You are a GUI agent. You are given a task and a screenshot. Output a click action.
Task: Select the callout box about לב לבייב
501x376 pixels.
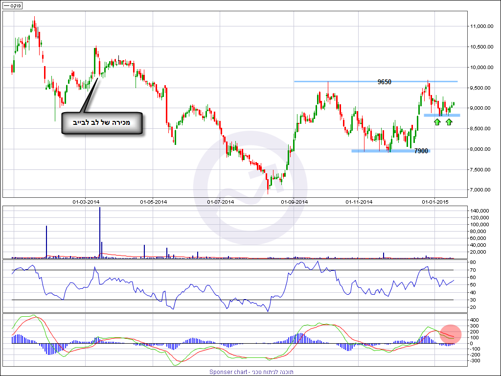pos(102,123)
